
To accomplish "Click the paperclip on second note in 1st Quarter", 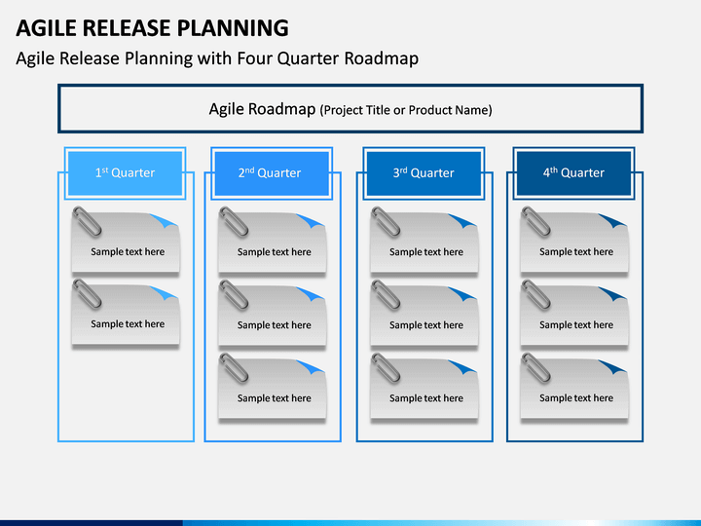I will coord(88,294).
